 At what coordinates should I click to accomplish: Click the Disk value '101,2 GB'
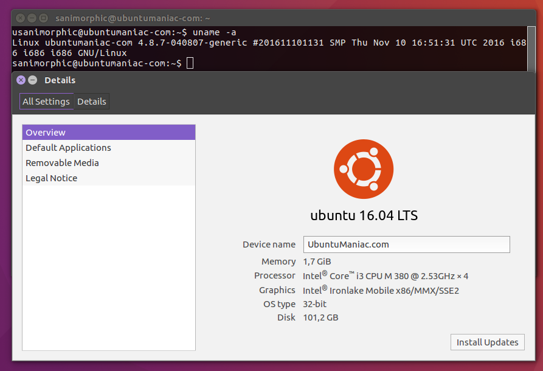(320, 317)
